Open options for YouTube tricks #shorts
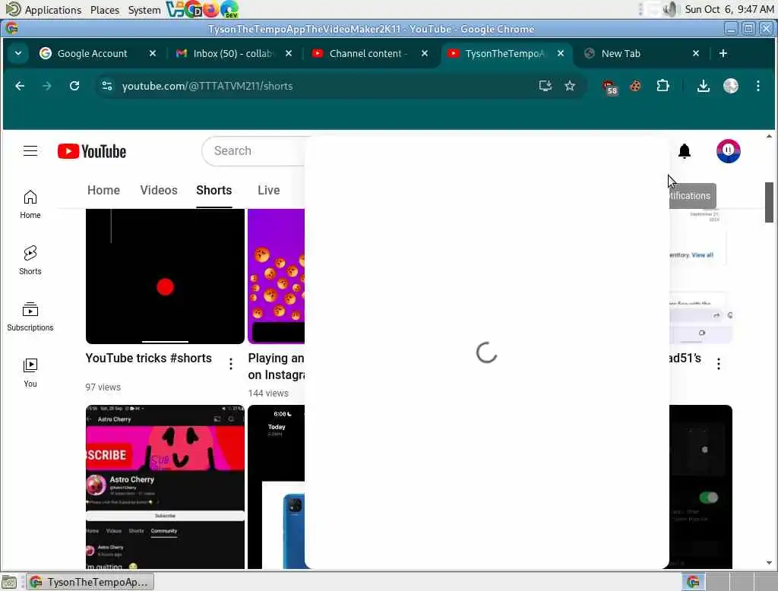 coord(231,364)
